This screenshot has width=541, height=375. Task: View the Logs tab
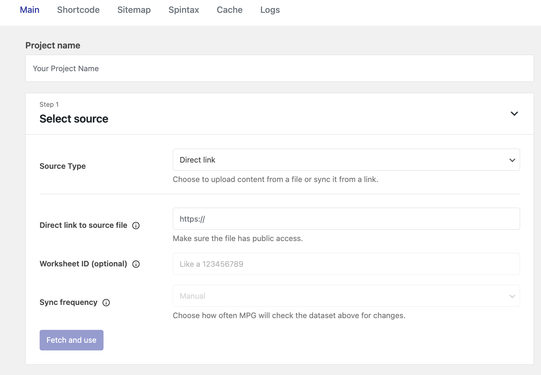pyautogui.click(x=270, y=10)
